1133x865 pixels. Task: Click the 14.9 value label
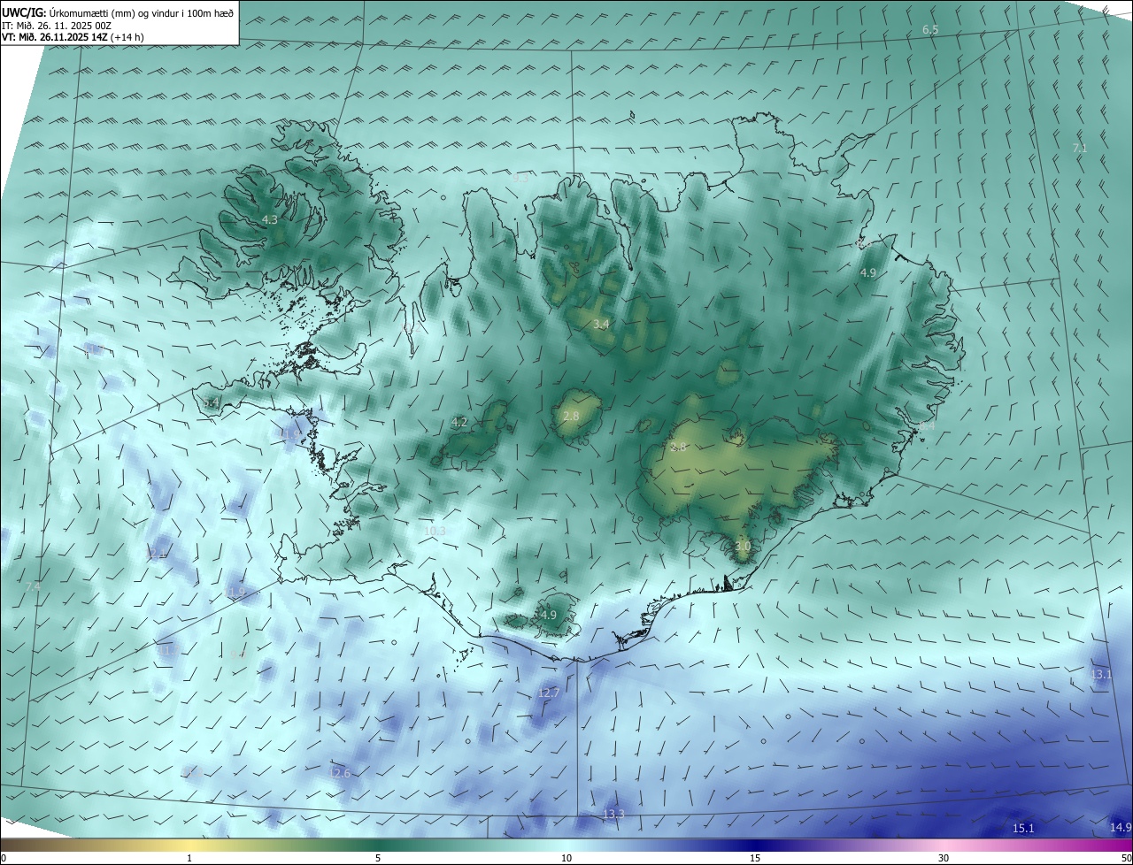(1121, 827)
